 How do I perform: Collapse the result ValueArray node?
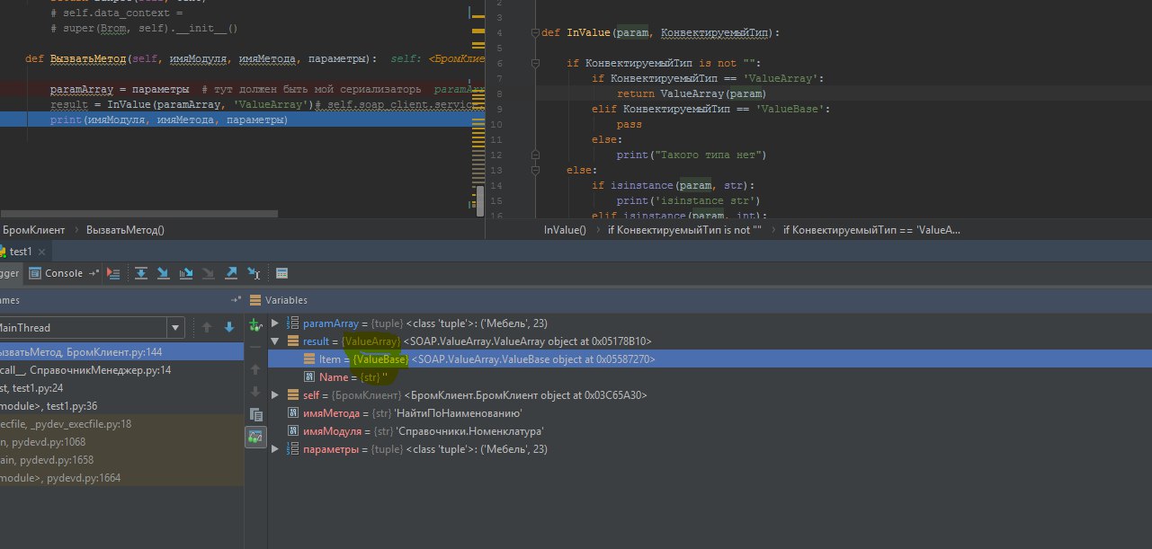275,341
